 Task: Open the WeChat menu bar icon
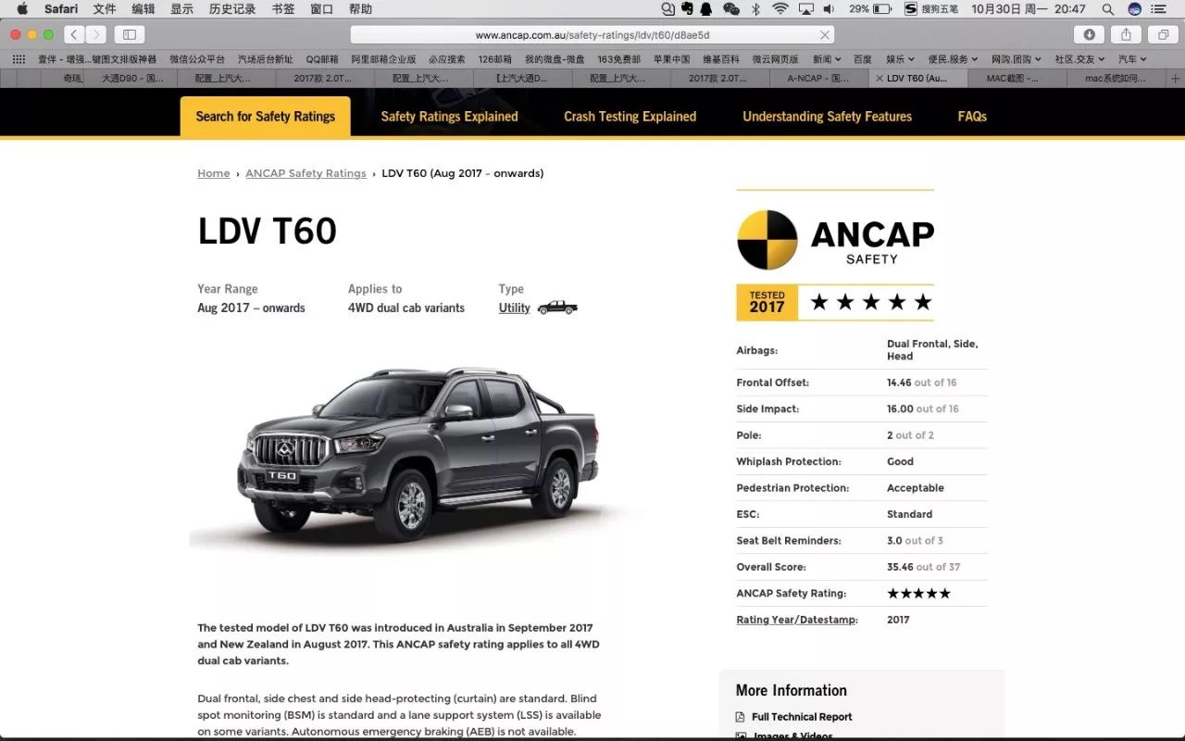point(731,9)
